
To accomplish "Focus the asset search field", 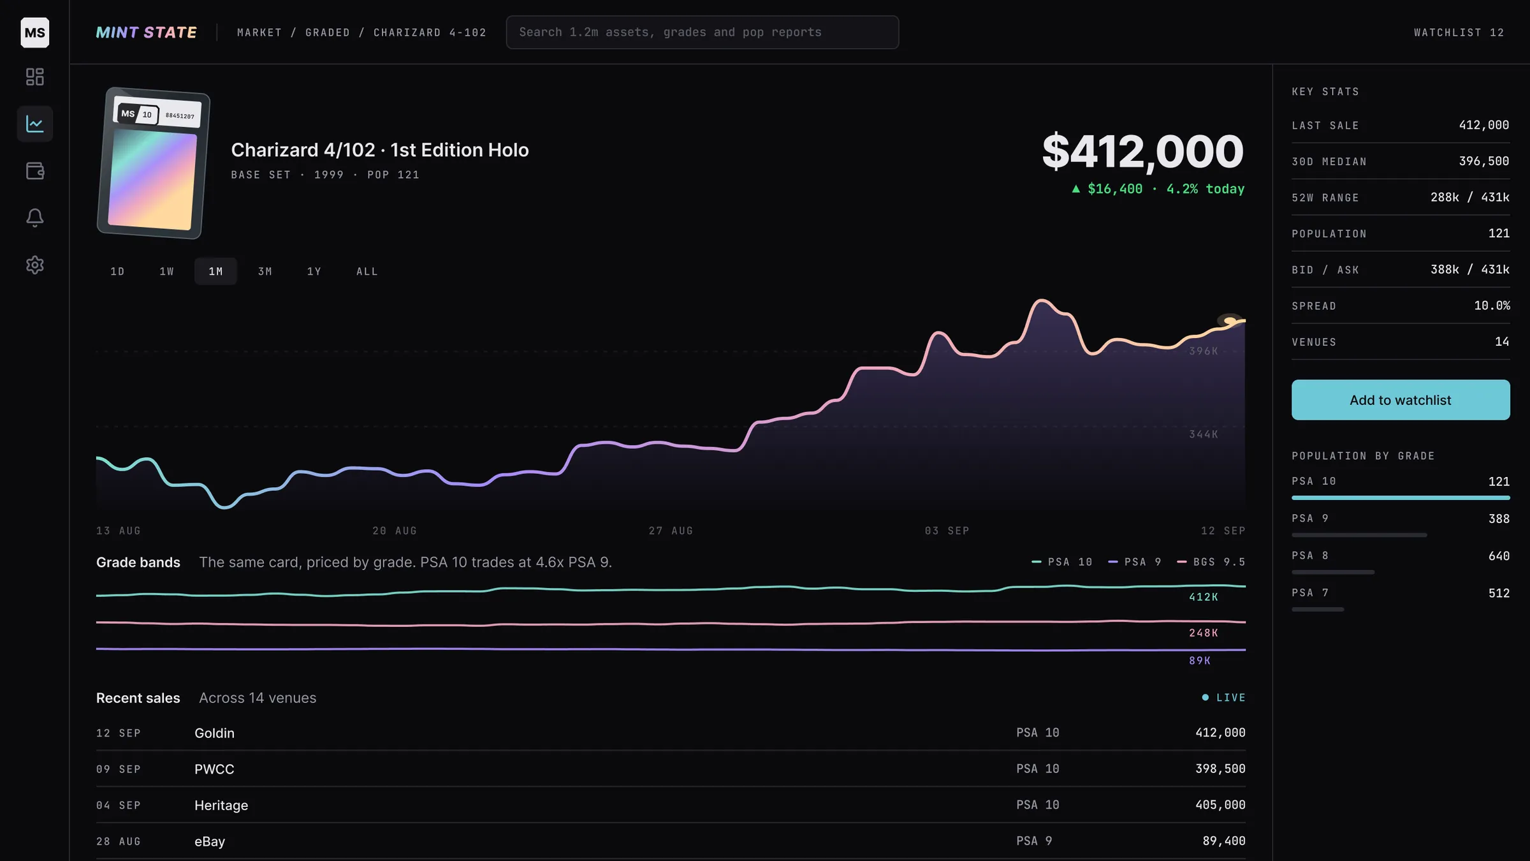I will pos(702,33).
